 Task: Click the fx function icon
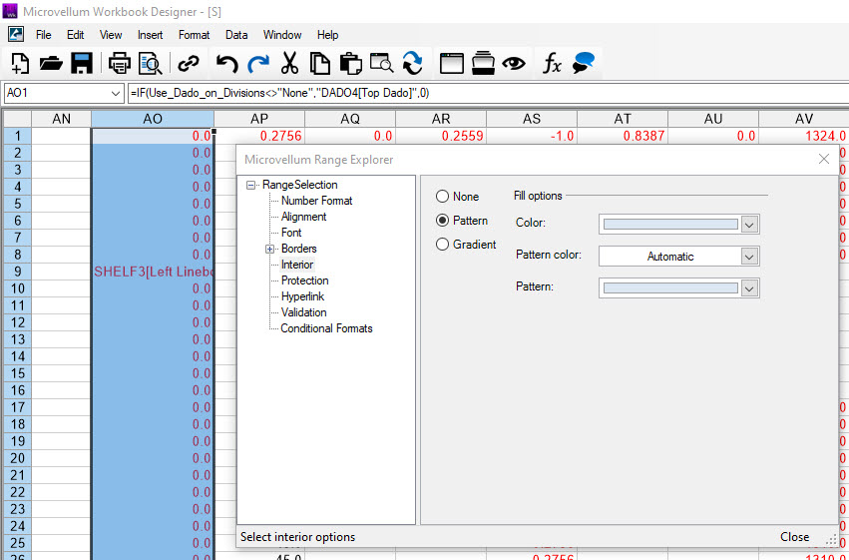552,63
